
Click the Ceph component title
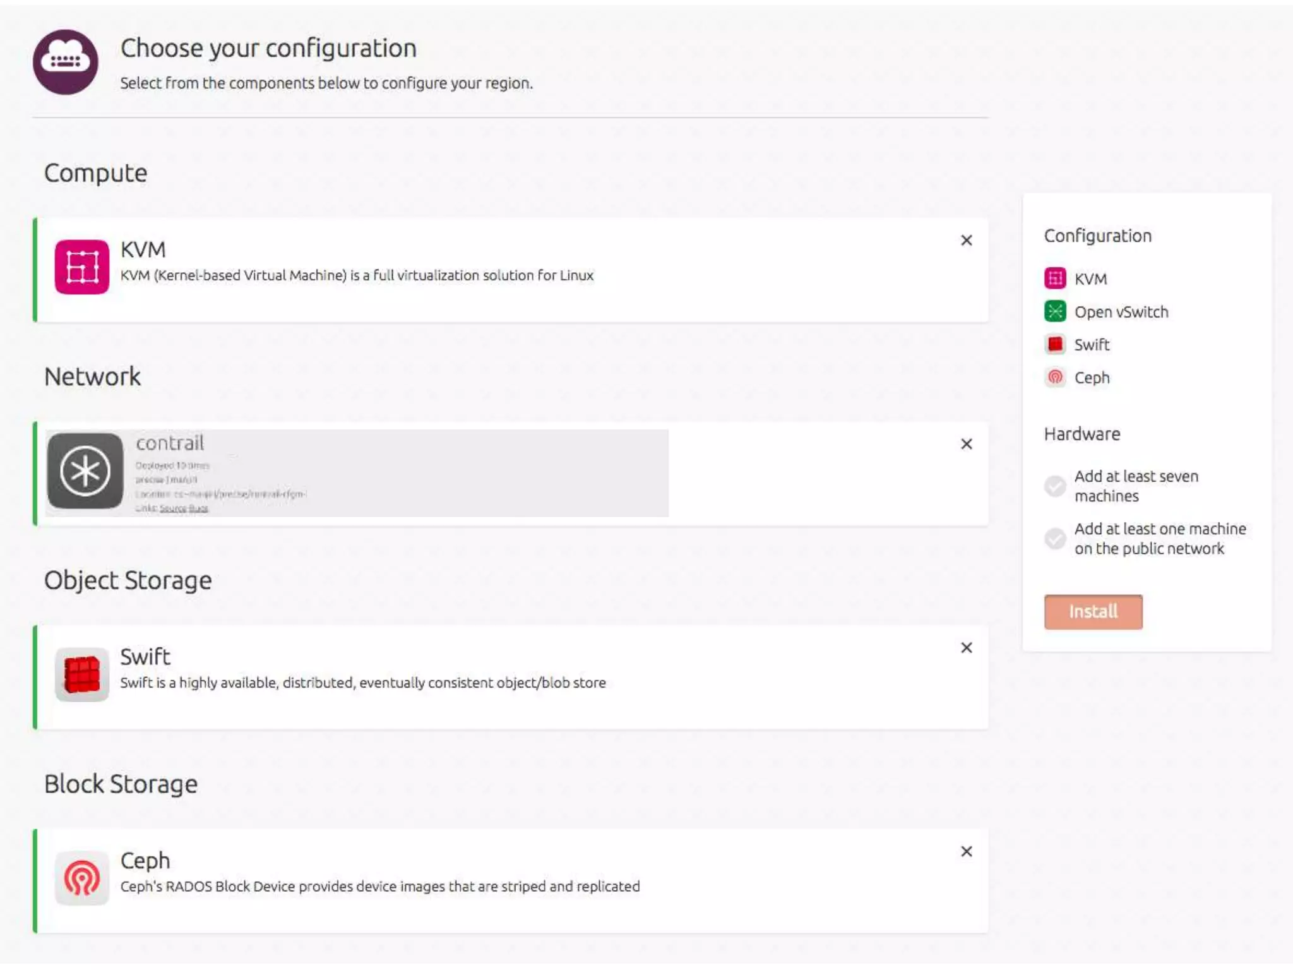click(x=145, y=860)
